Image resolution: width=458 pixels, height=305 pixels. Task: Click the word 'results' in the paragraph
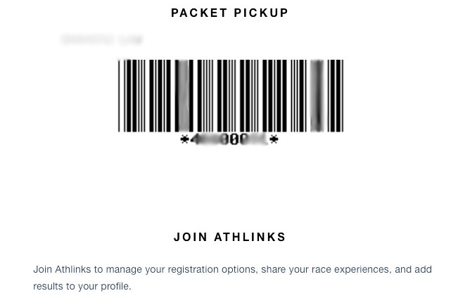coord(48,286)
